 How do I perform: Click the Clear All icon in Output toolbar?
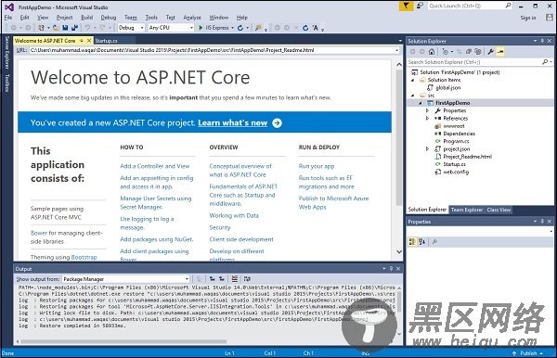click(235, 279)
